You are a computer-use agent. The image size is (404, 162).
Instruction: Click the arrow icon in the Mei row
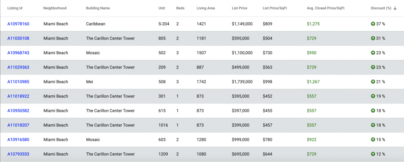[x=372, y=82]
